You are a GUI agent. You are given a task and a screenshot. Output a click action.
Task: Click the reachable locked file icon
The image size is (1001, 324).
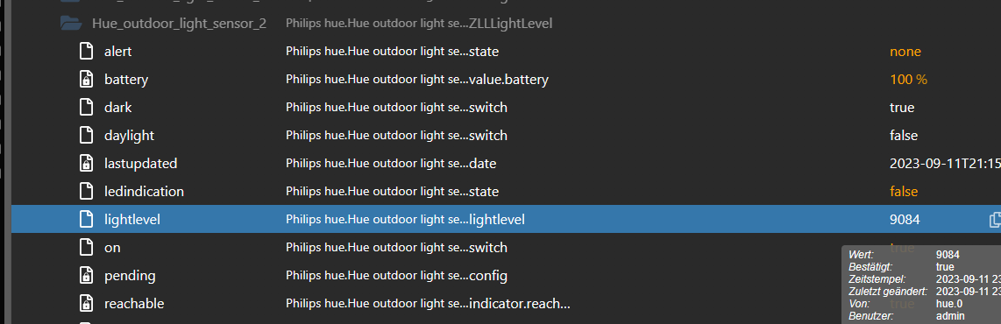86,304
